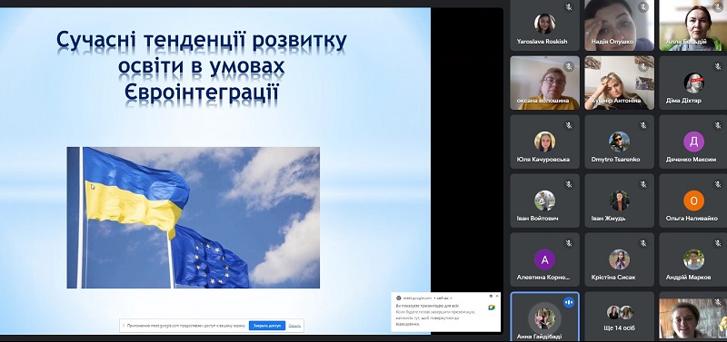727x342 pixels.
Task: Click Кушнір Антоніна video tile
Action: (x=619, y=83)
